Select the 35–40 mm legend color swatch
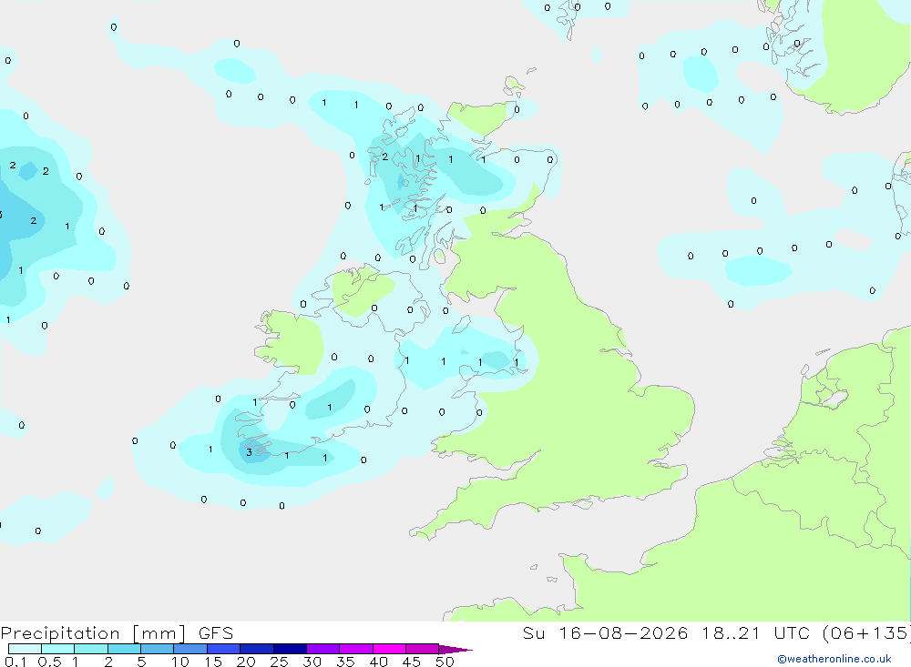Image resolution: width=911 pixels, height=667 pixels. pos(355,649)
